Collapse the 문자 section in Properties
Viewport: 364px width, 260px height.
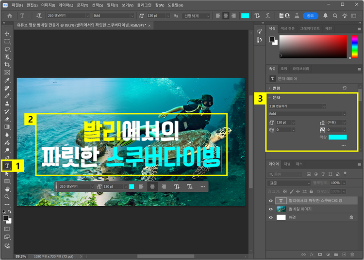point(269,97)
